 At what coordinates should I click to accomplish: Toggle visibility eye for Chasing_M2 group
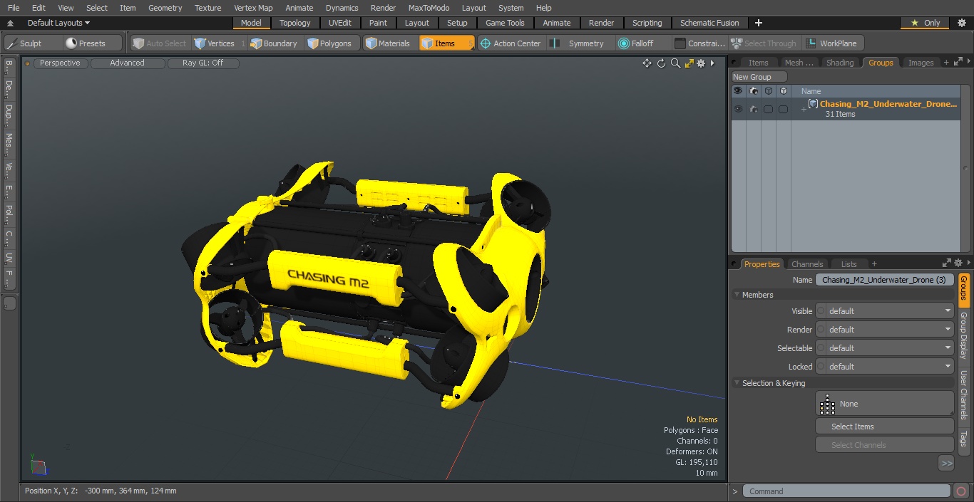[738, 109]
